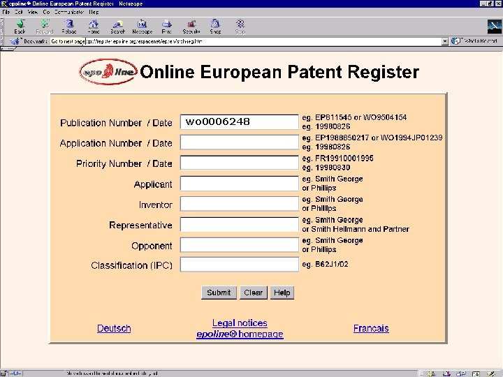
Task: Click the location URL field
Action: [246, 41]
